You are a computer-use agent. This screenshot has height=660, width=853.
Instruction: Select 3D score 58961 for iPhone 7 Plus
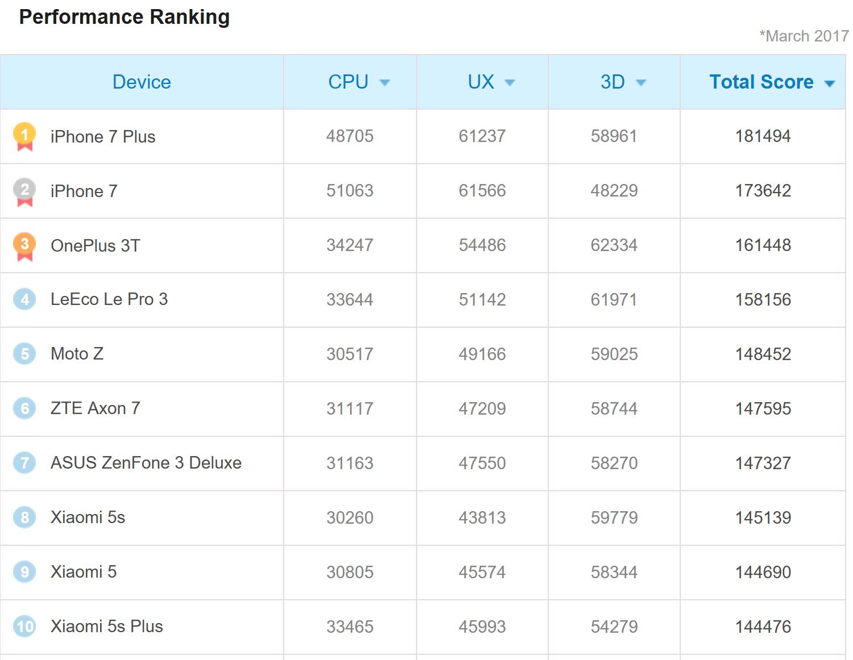pos(614,136)
